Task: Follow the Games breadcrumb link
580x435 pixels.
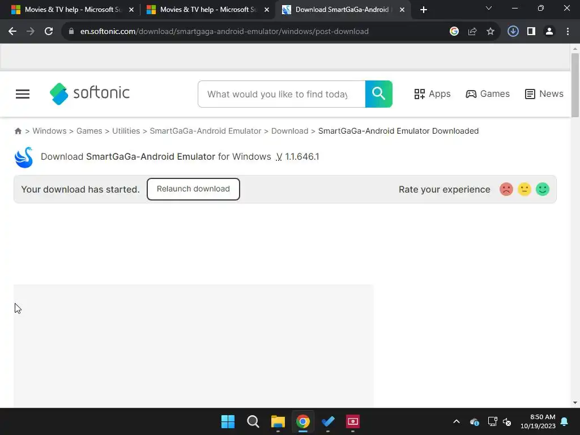Action: coord(89,131)
